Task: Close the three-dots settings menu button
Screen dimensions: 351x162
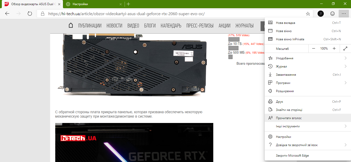Action: click(344, 14)
